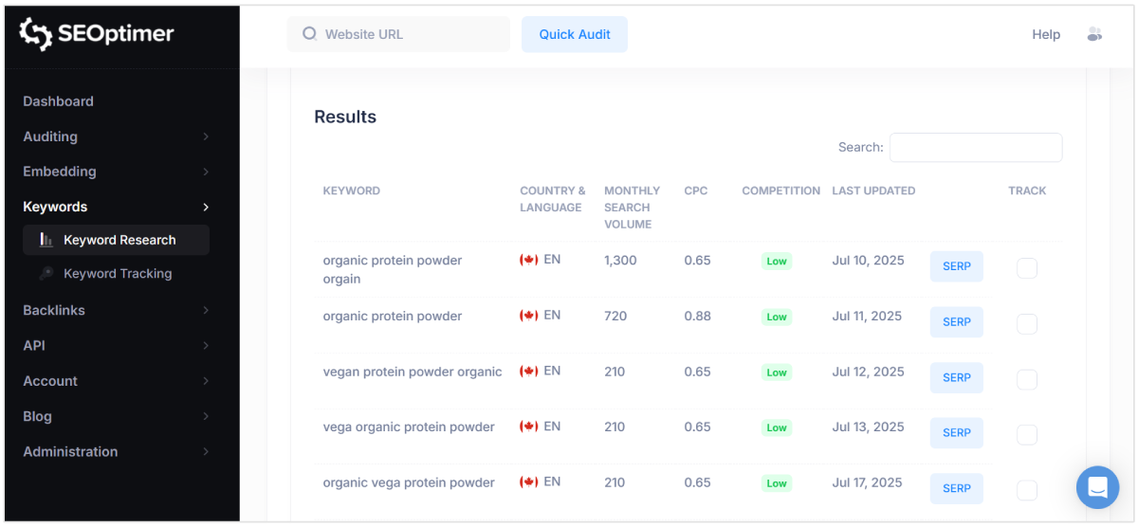Viewport: 1138px width, 527px height.
Task: Click the Low competition badge for organic vega protein powder
Action: [777, 483]
